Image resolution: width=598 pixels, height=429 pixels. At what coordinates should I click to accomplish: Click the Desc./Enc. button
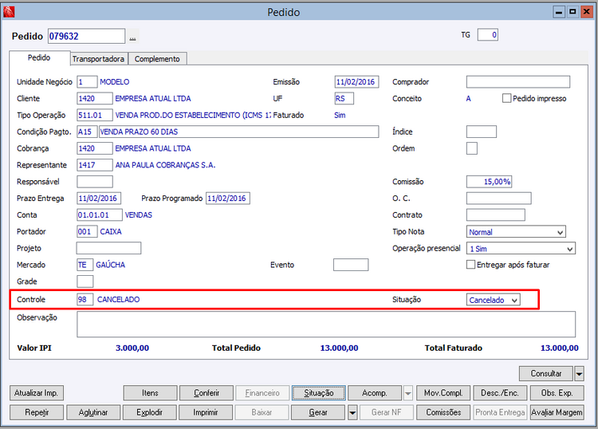[x=500, y=393]
